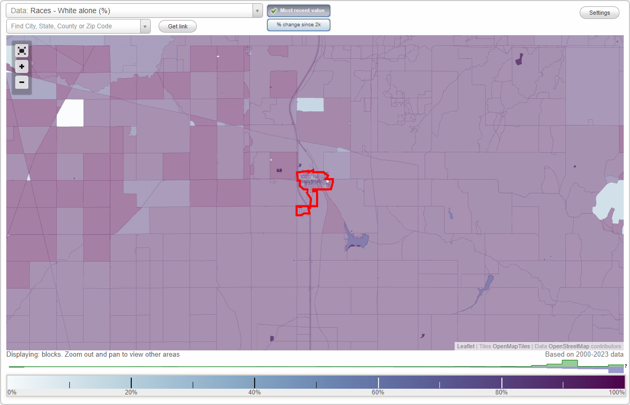The height and width of the screenshot is (405, 630).
Task: Click the question mark beside the histogram
Action: pos(625,366)
